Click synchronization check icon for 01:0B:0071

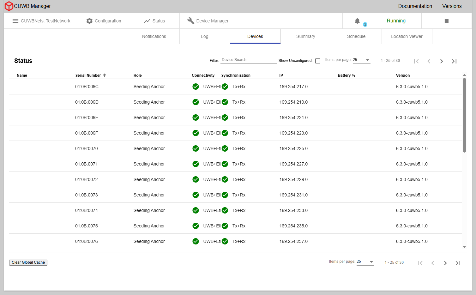(x=225, y=164)
